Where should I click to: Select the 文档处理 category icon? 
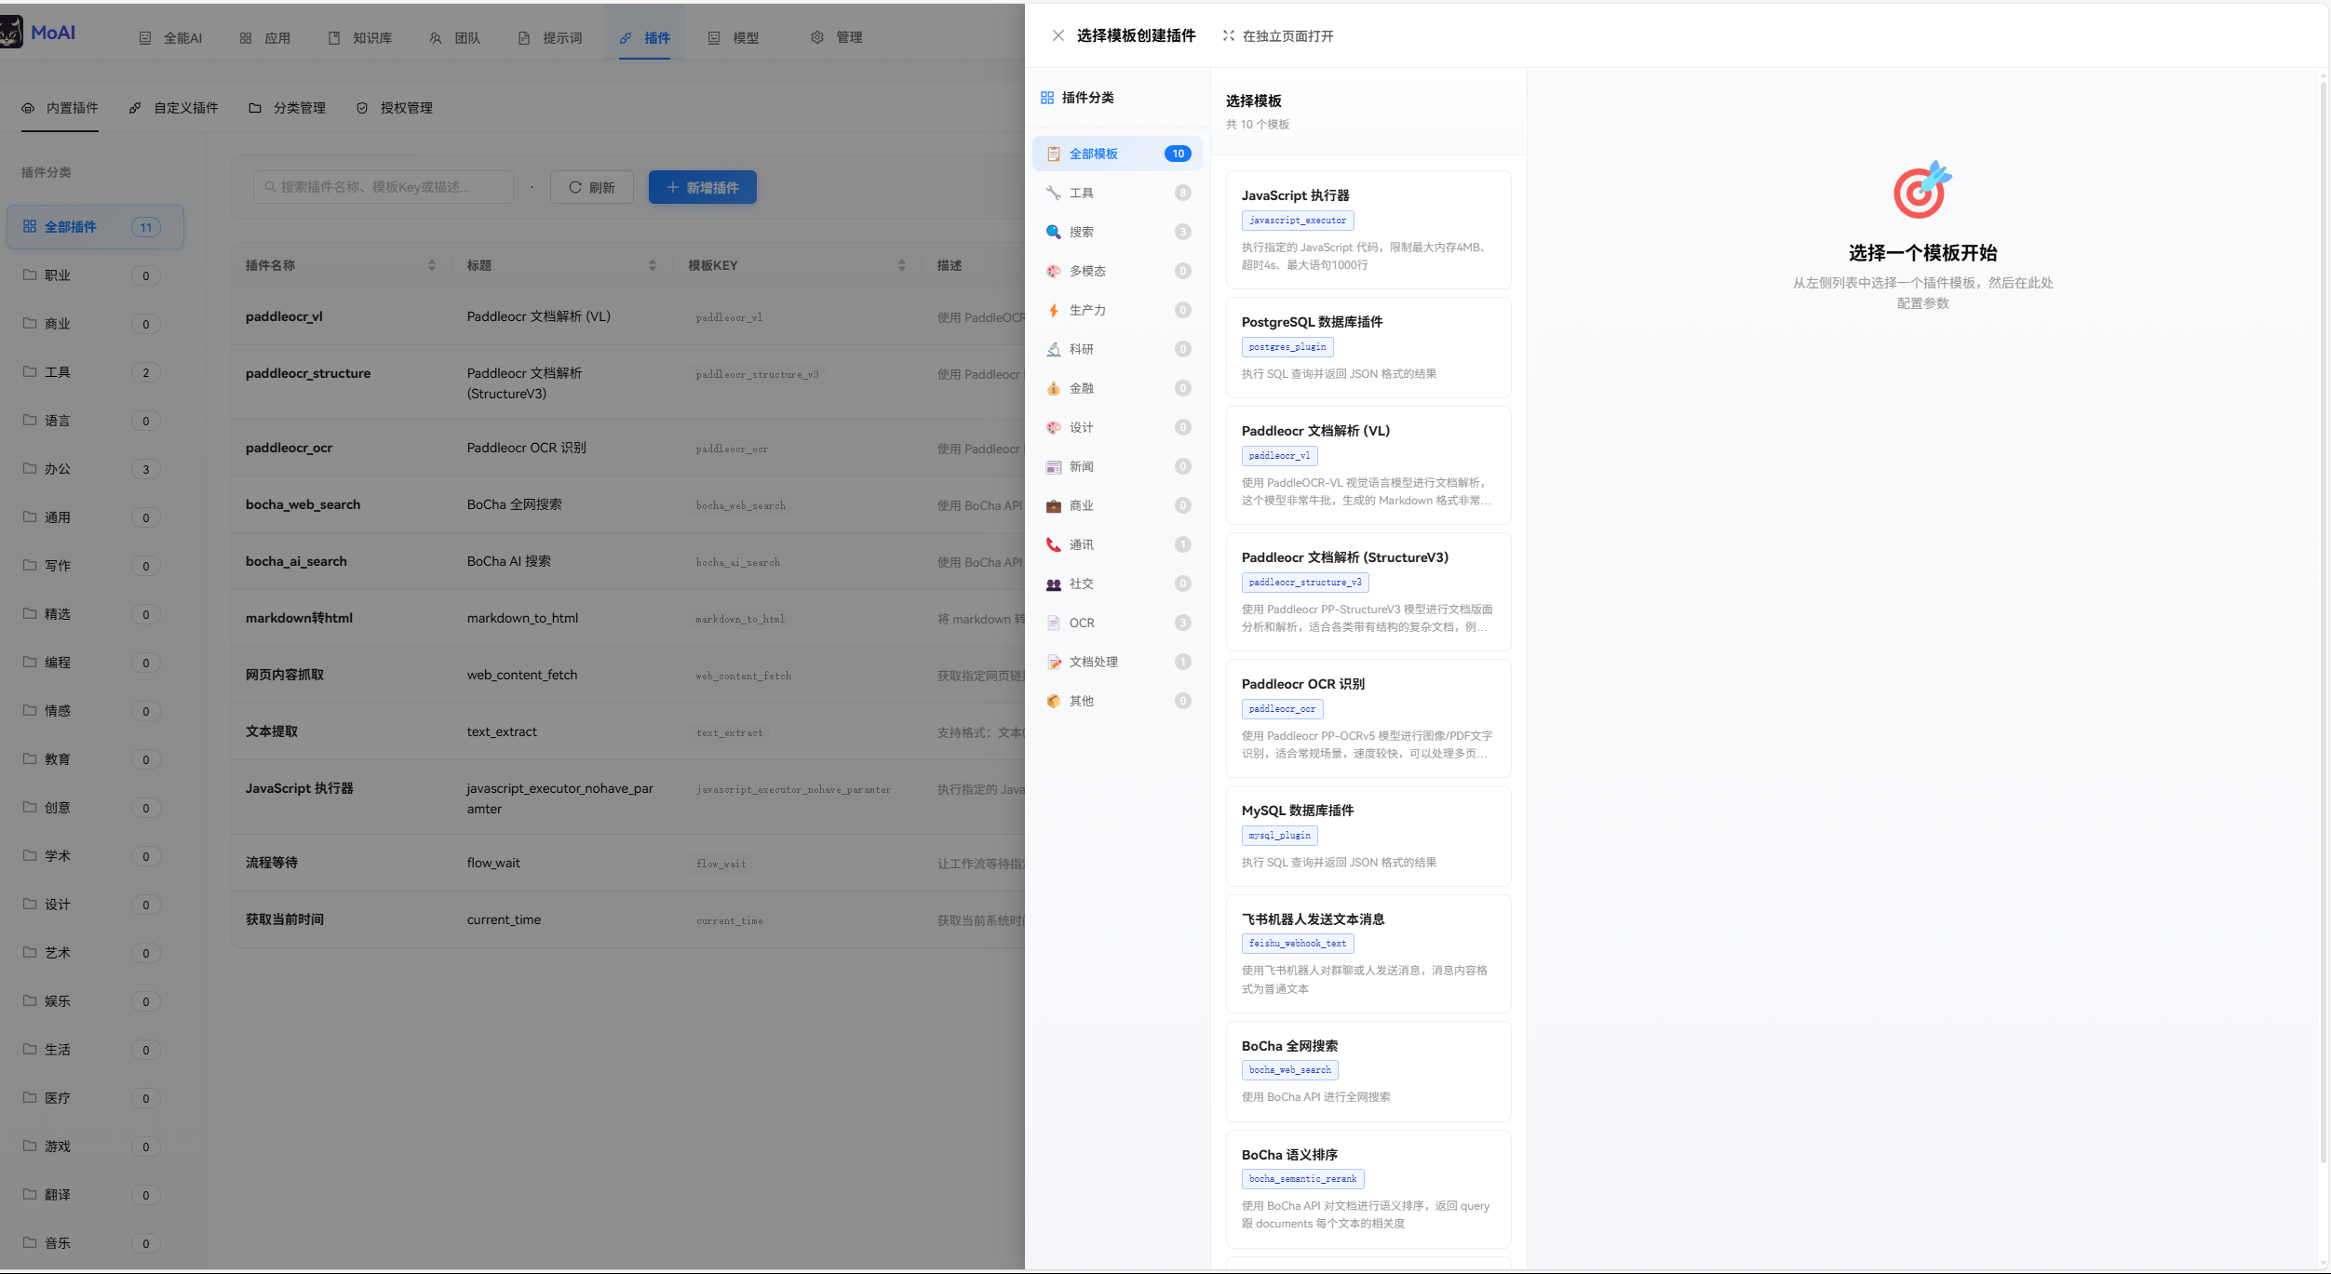(1053, 662)
